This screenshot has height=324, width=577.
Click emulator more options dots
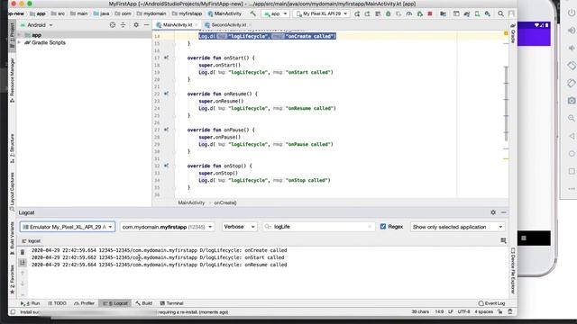pos(572,189)
